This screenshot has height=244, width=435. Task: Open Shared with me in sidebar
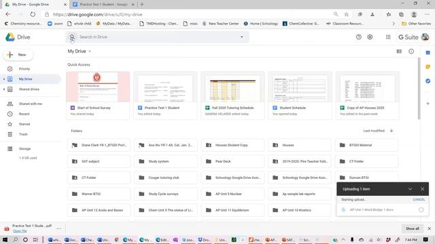(31, 104)
